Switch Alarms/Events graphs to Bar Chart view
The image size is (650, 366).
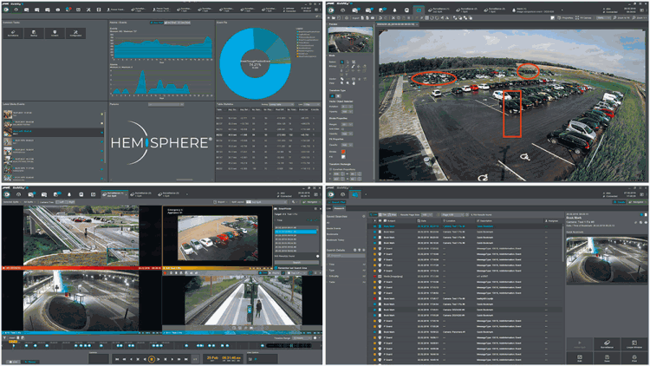tap(171, 23)
